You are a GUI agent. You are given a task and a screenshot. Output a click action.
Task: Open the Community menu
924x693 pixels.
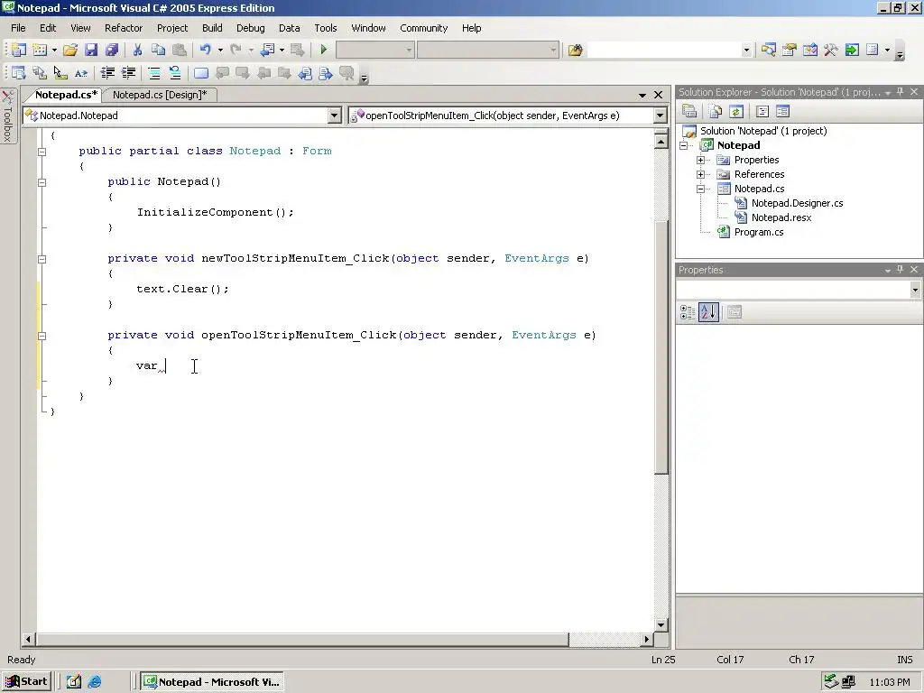[424, 28]
